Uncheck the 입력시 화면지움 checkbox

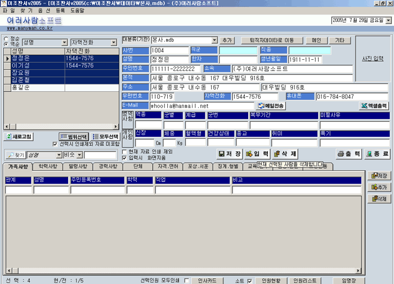tap(125, 158)
